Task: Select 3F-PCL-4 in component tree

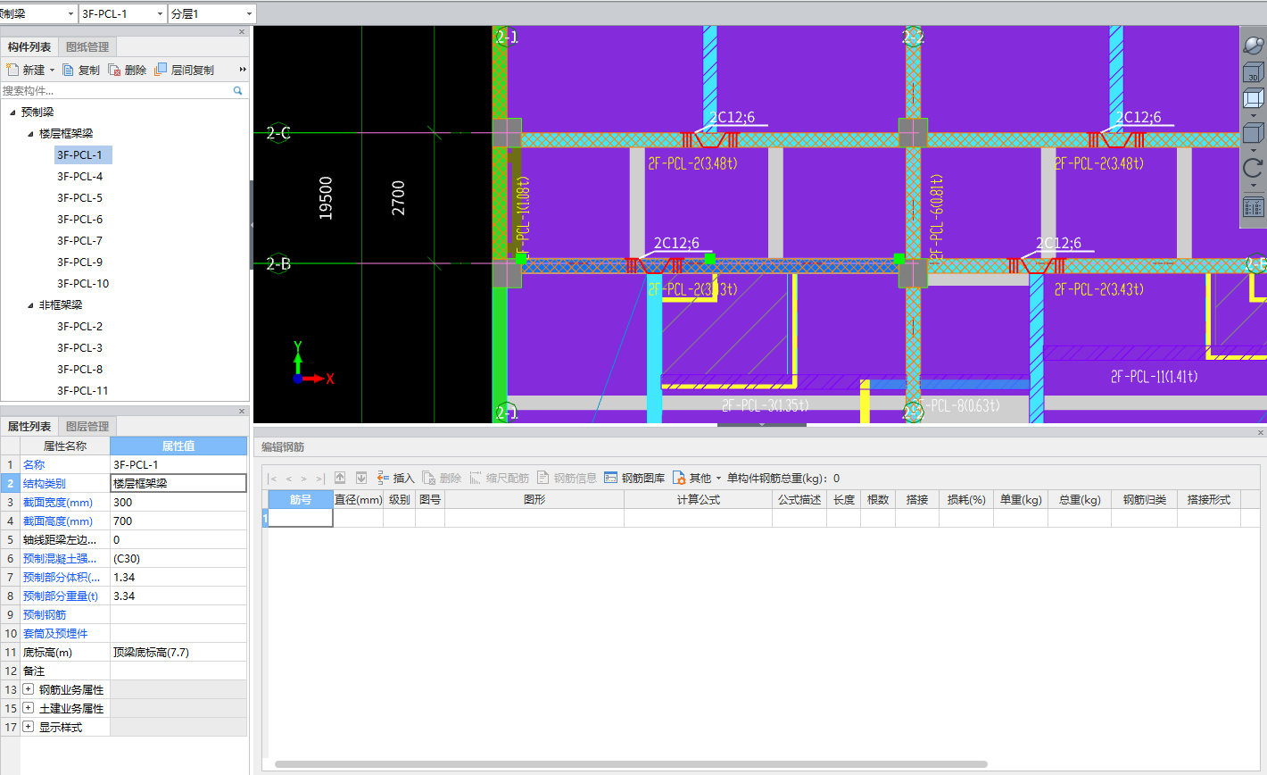Action: [79, 177]
